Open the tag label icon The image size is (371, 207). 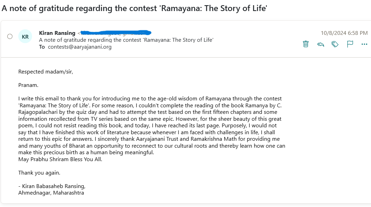point(335,44)
